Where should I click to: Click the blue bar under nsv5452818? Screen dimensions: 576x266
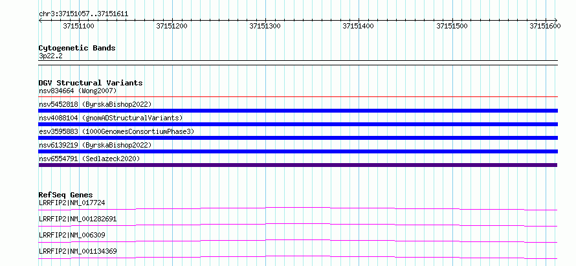298,111
